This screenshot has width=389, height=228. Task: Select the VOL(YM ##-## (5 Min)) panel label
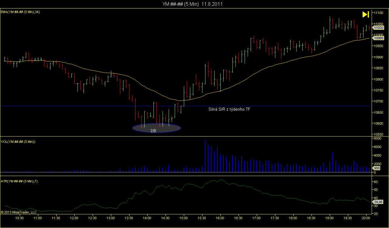pyautogui.click(x=18, y=142)
